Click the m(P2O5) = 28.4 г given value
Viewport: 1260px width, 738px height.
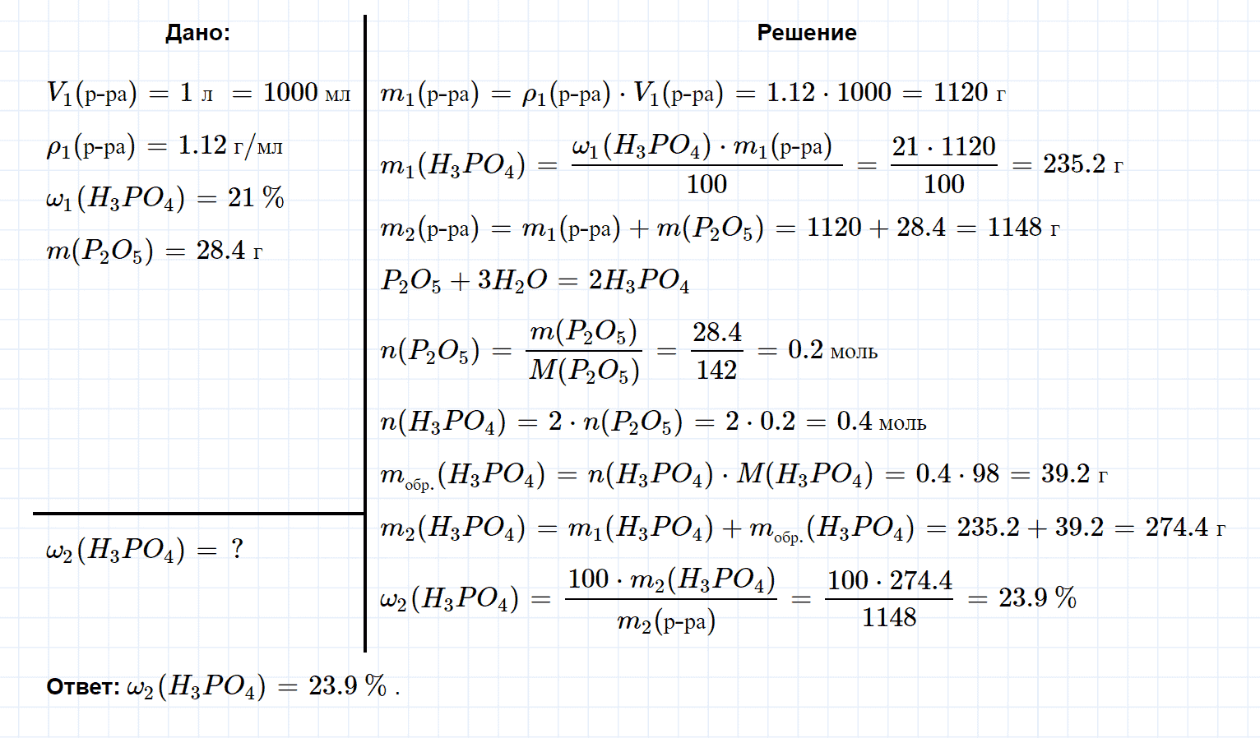pyautogui.click(x=155, y=251)
